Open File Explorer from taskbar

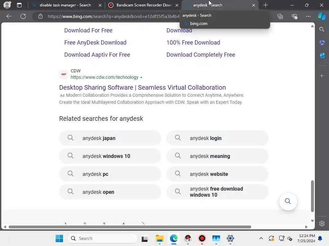[x=159, y=238]
